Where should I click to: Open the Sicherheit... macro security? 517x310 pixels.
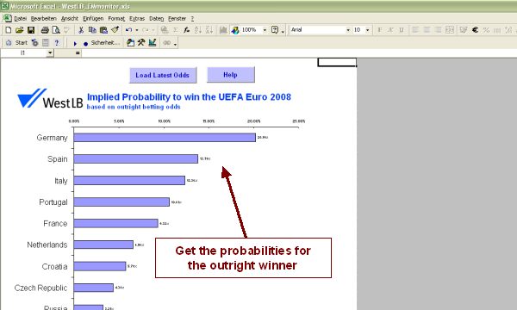(105, 43)
